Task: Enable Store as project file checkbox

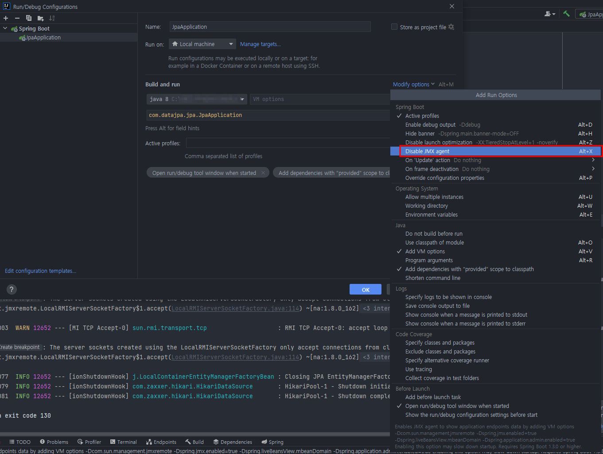Action: 394,27
